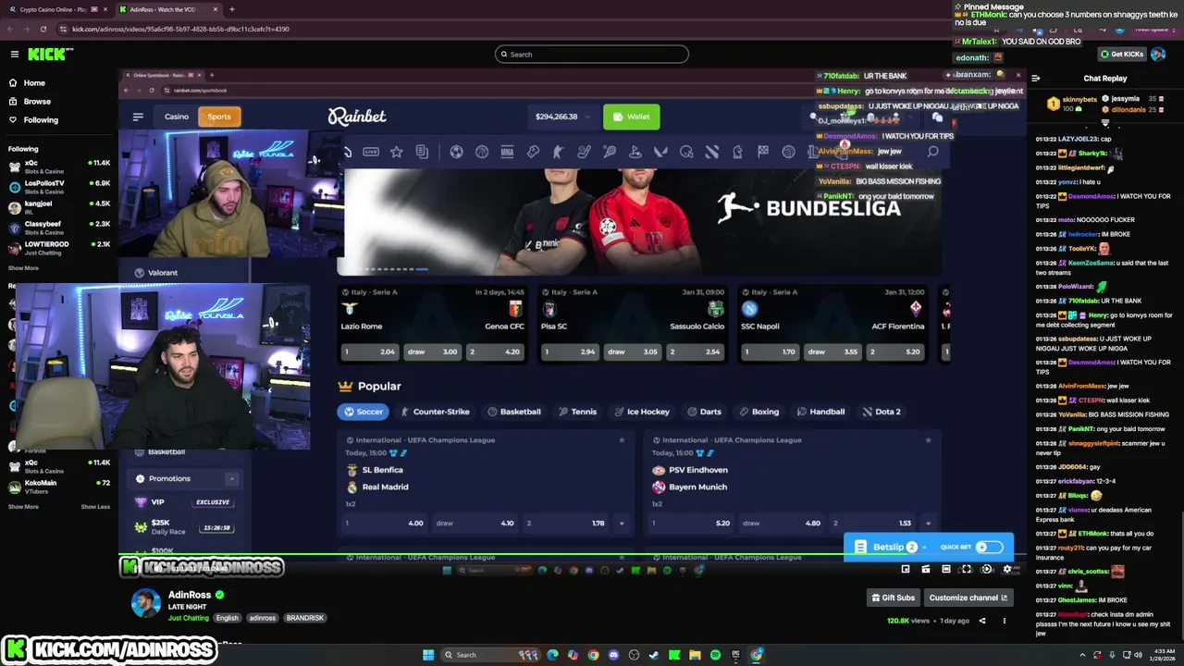Open Following in Kick sidebar
This screenshot has height=666, width=1184.
click(x=41, y=119)
